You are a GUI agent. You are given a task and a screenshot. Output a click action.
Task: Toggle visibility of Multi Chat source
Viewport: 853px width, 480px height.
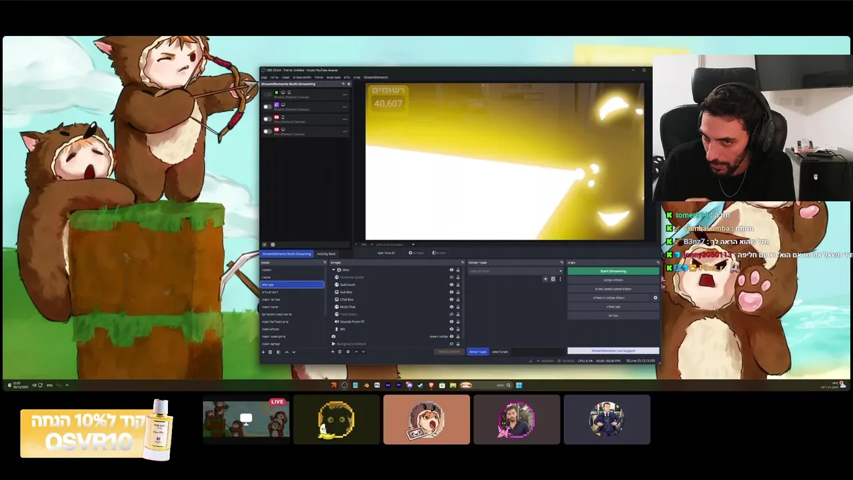[x=451, y=307]
